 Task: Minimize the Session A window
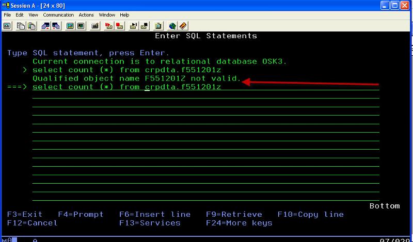point(385,5)
